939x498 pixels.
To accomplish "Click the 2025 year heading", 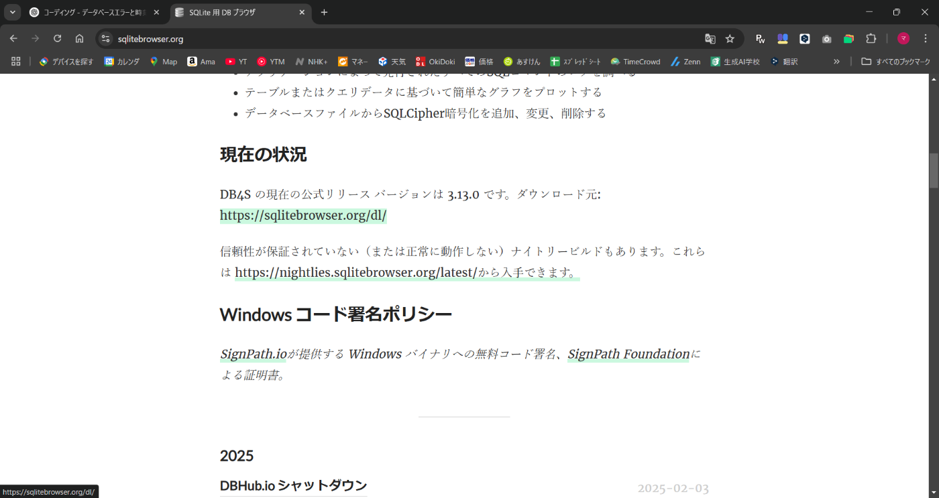I will (237, 456).
